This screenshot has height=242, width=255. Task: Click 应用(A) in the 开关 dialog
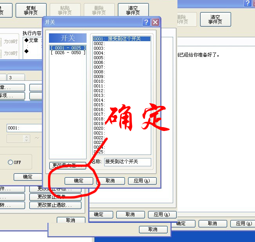pos(142,181)
